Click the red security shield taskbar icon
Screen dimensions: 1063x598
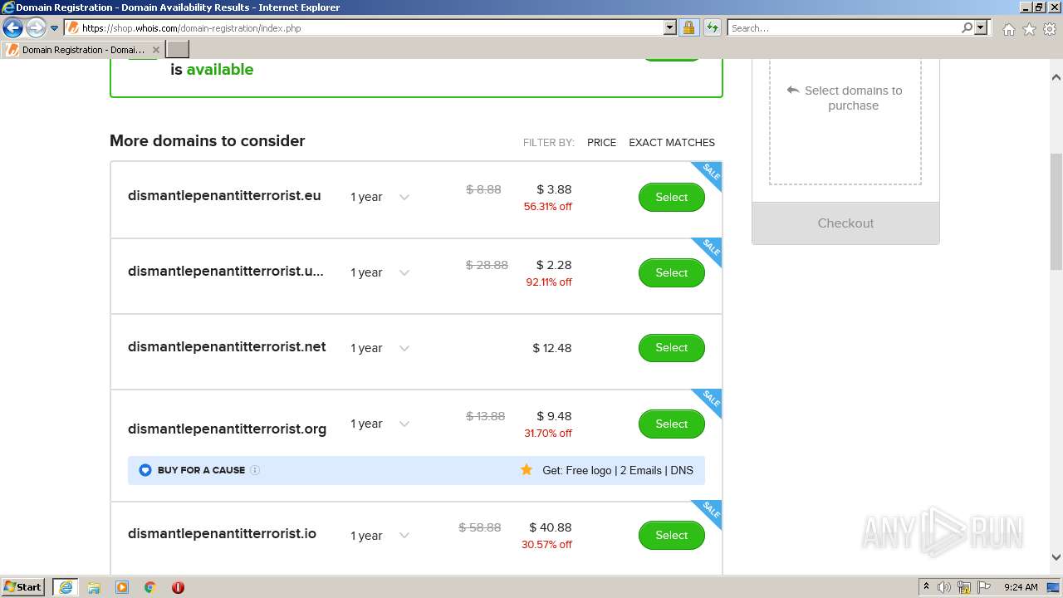178,587
